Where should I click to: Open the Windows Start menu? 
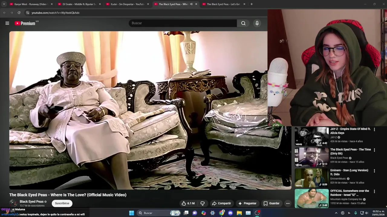click(x=132, y=213)
